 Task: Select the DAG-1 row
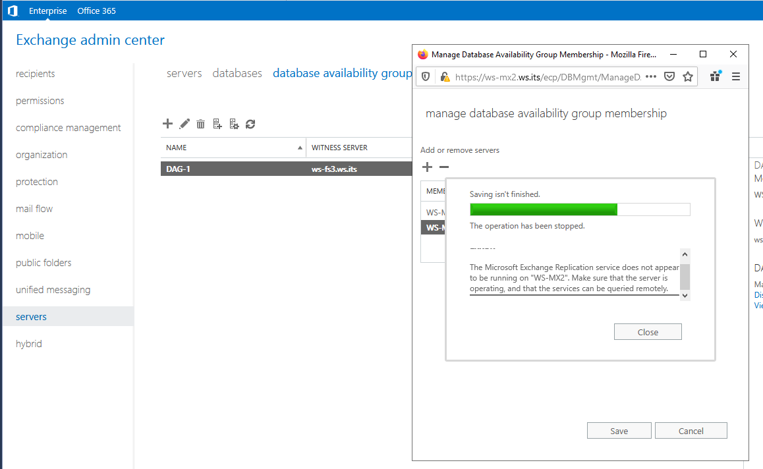pyautogui.click(x=287, y=169)
